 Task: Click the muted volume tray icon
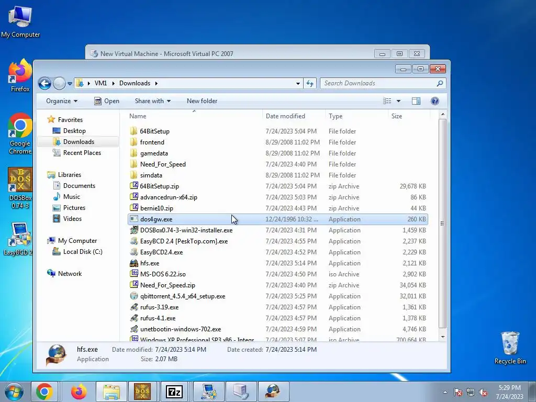point(483,393)
